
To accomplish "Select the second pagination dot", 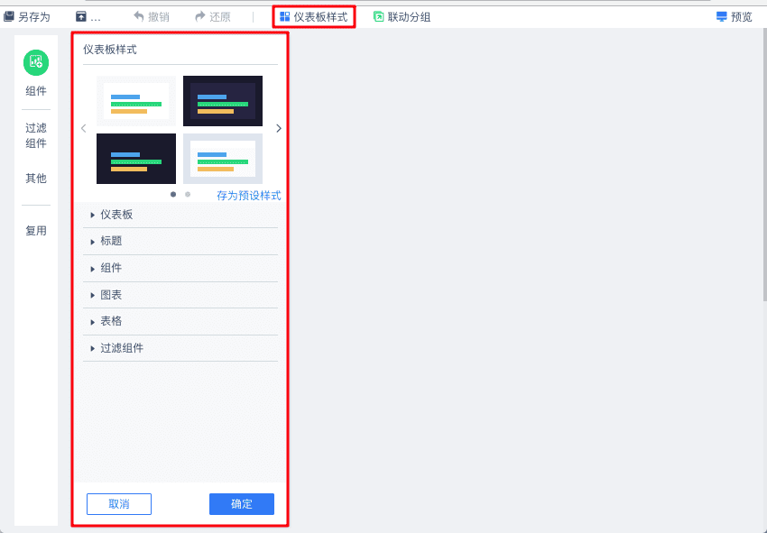I will [188, 194].
